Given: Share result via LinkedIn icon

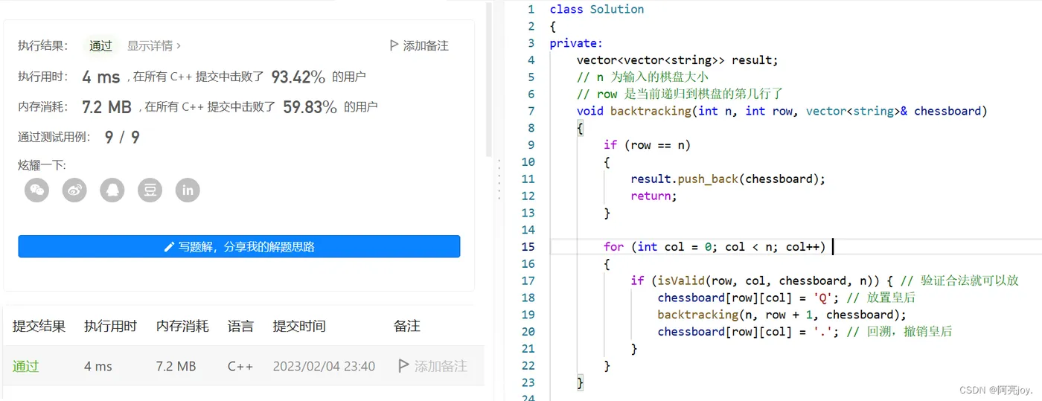Looking at the screenshot, I should tap(188, 190).
